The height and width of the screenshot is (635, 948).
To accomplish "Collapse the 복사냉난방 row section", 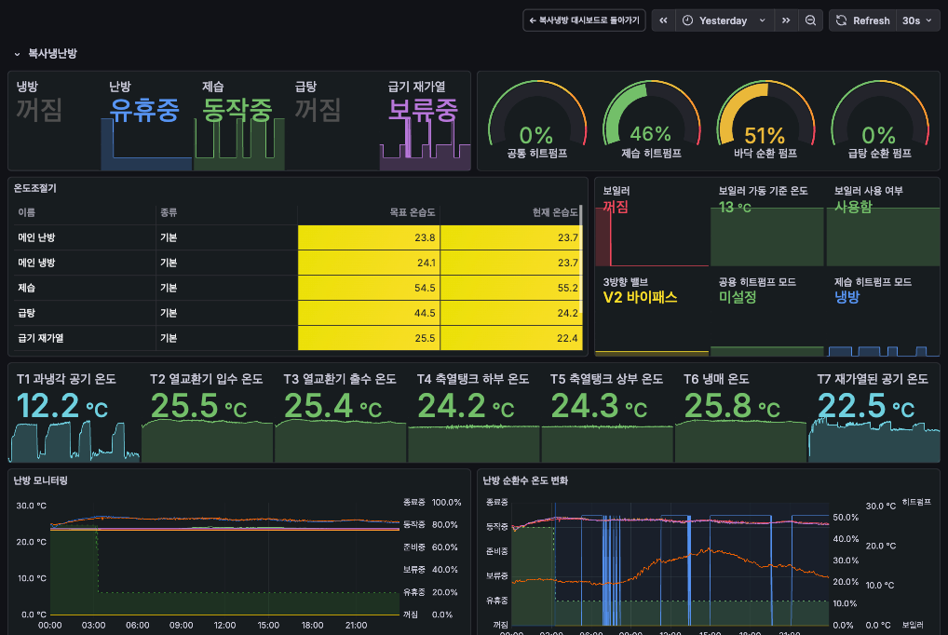I will (x=17, y=54).
